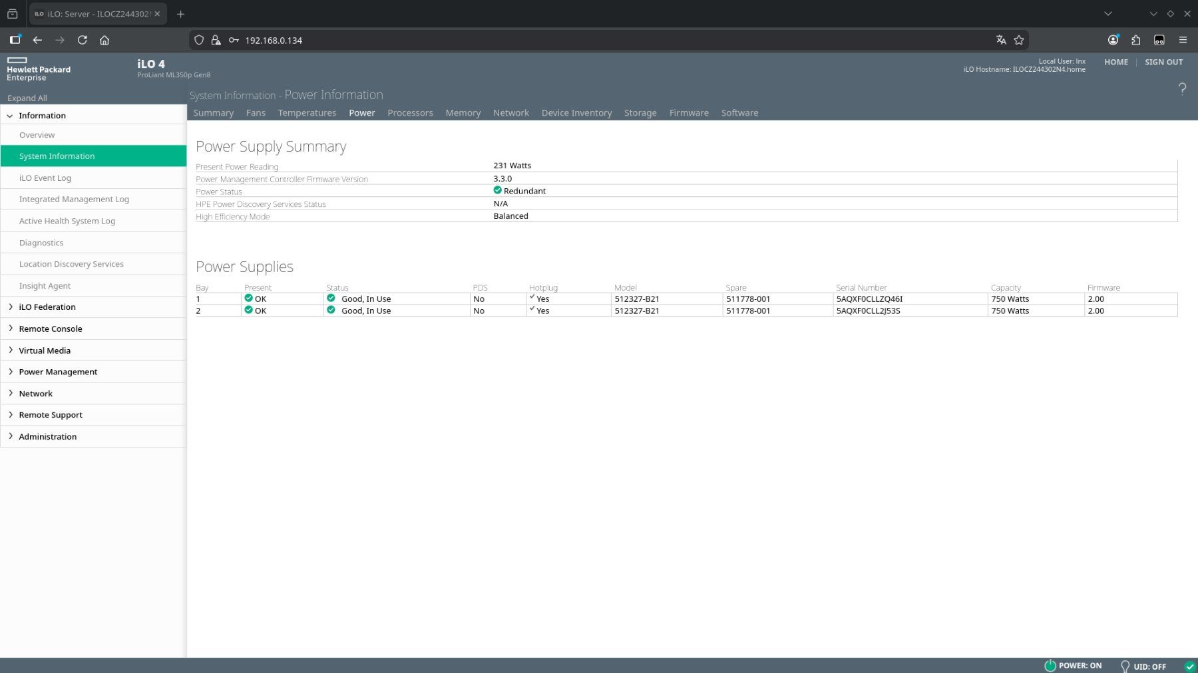Switch to the Summary tab
The height and width of the screenshot is (673, 1198).
point(213,113)
